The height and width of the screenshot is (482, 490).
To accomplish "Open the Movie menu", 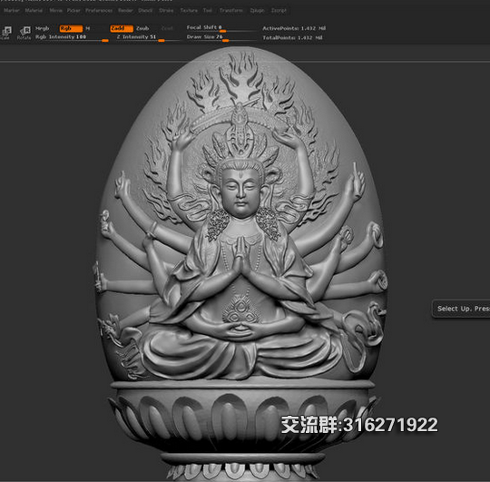I will (x=55, y=10).
